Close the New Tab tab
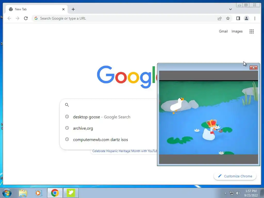 (x=63, y=9)
